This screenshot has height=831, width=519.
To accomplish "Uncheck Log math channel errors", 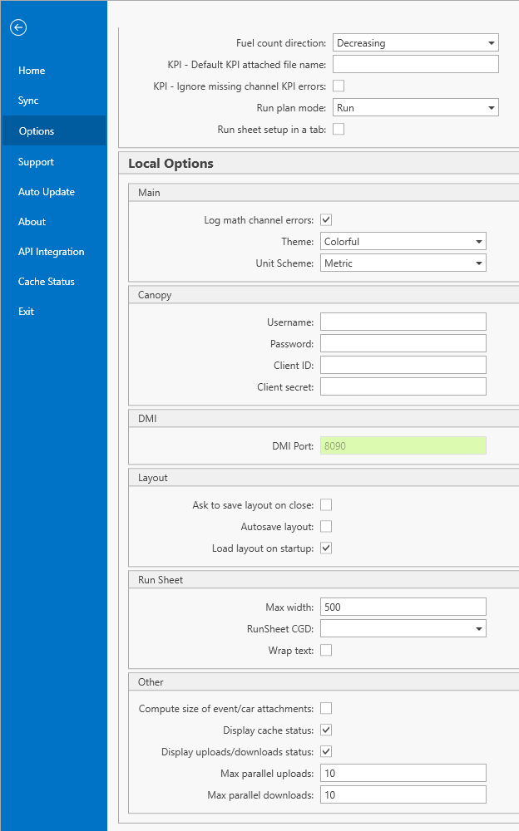I will (x=326, y=219).
